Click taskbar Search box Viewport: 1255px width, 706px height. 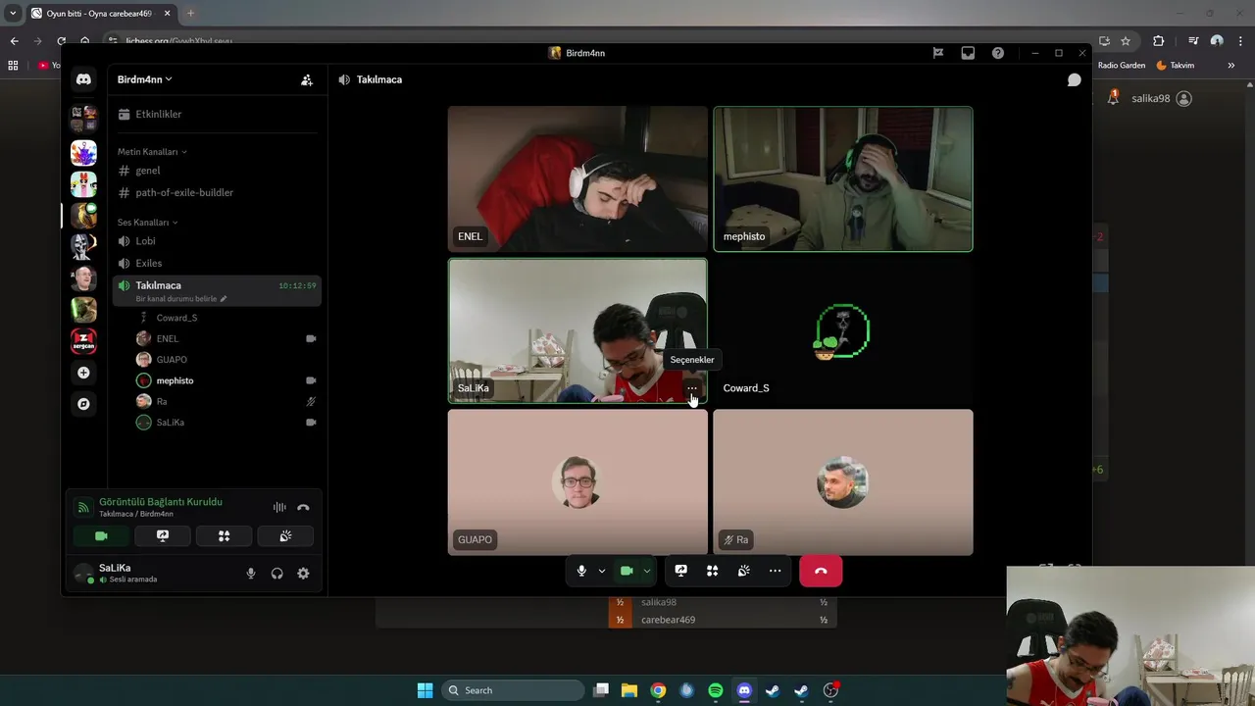511,690
